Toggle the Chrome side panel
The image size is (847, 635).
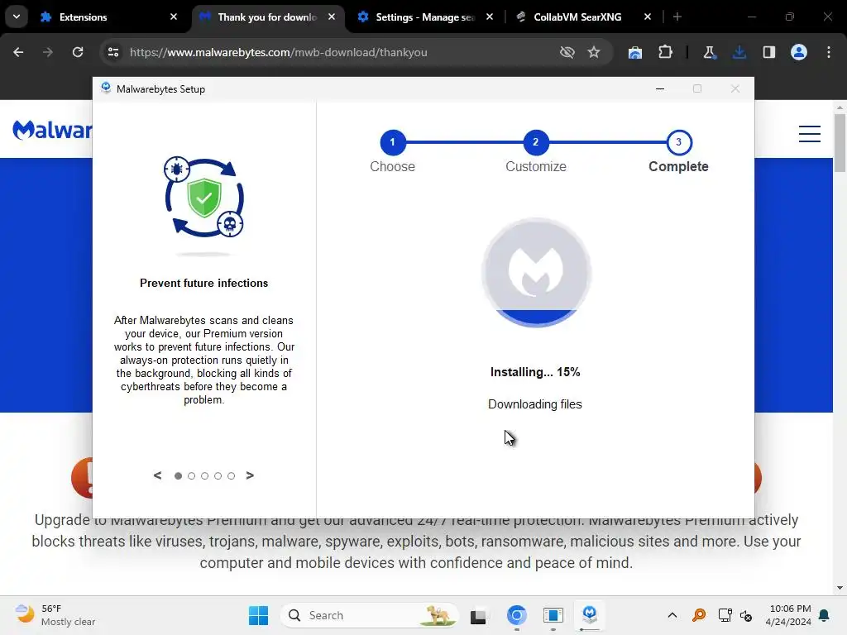[768, 52]
